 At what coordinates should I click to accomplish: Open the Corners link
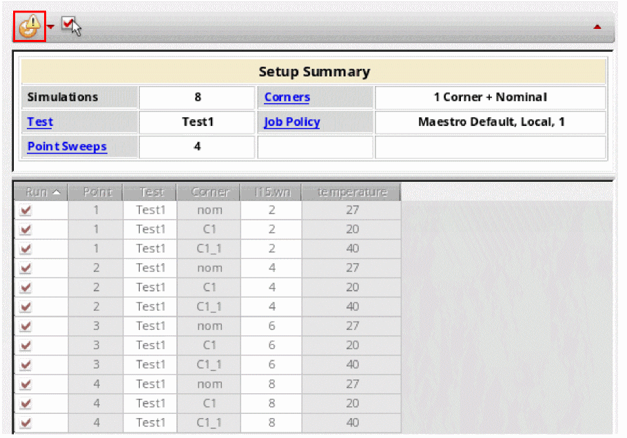point(287,97)
